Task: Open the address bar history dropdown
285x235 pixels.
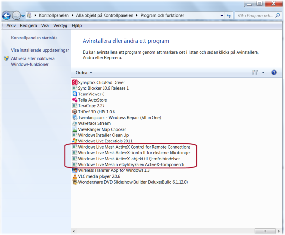Action: tap(222, 16)
